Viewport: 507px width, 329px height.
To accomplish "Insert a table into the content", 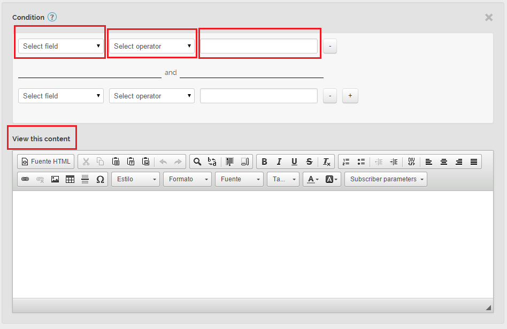I will coord(70,179).
